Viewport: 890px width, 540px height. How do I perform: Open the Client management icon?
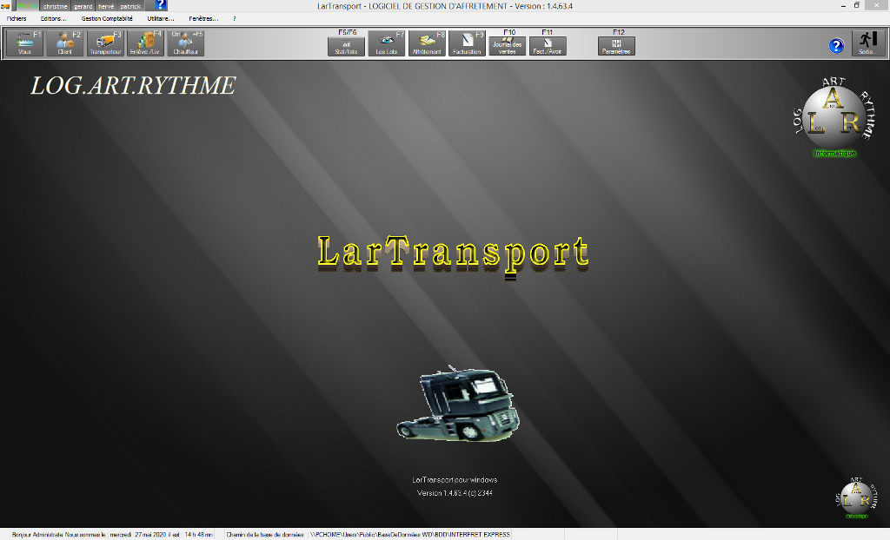pos(64,43)
